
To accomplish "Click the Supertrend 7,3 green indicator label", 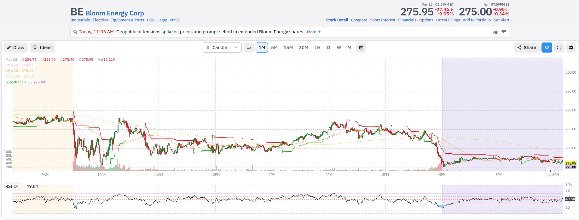I will 17,82.
